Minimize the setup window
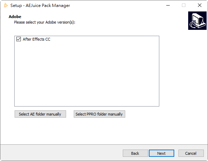The image size is (208, 161). click(168, 6)
